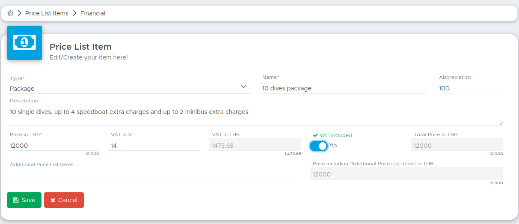This screenshot has width=519, height=224.
Task: Edit Price in THB field
Action: tap(53, 146)
